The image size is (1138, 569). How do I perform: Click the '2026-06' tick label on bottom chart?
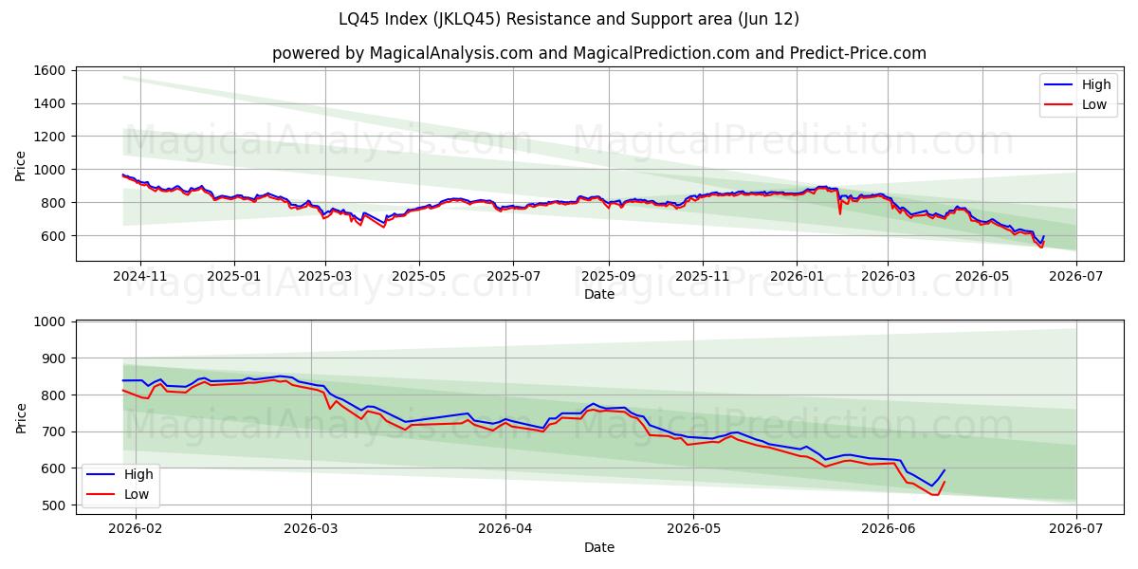pyautogui.click(x=888, y=529)
